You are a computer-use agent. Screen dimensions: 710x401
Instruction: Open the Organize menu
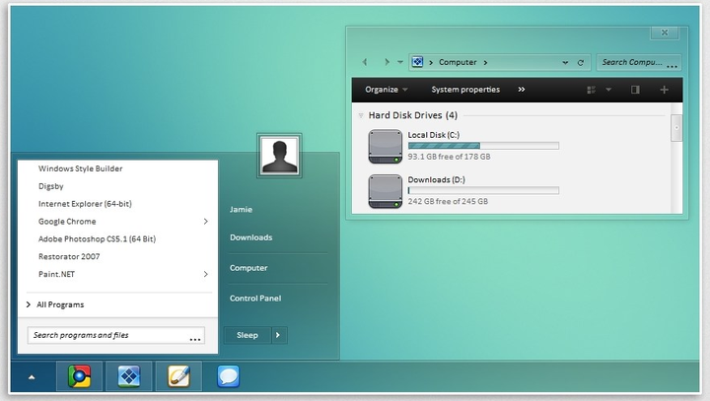coord(387,90)
